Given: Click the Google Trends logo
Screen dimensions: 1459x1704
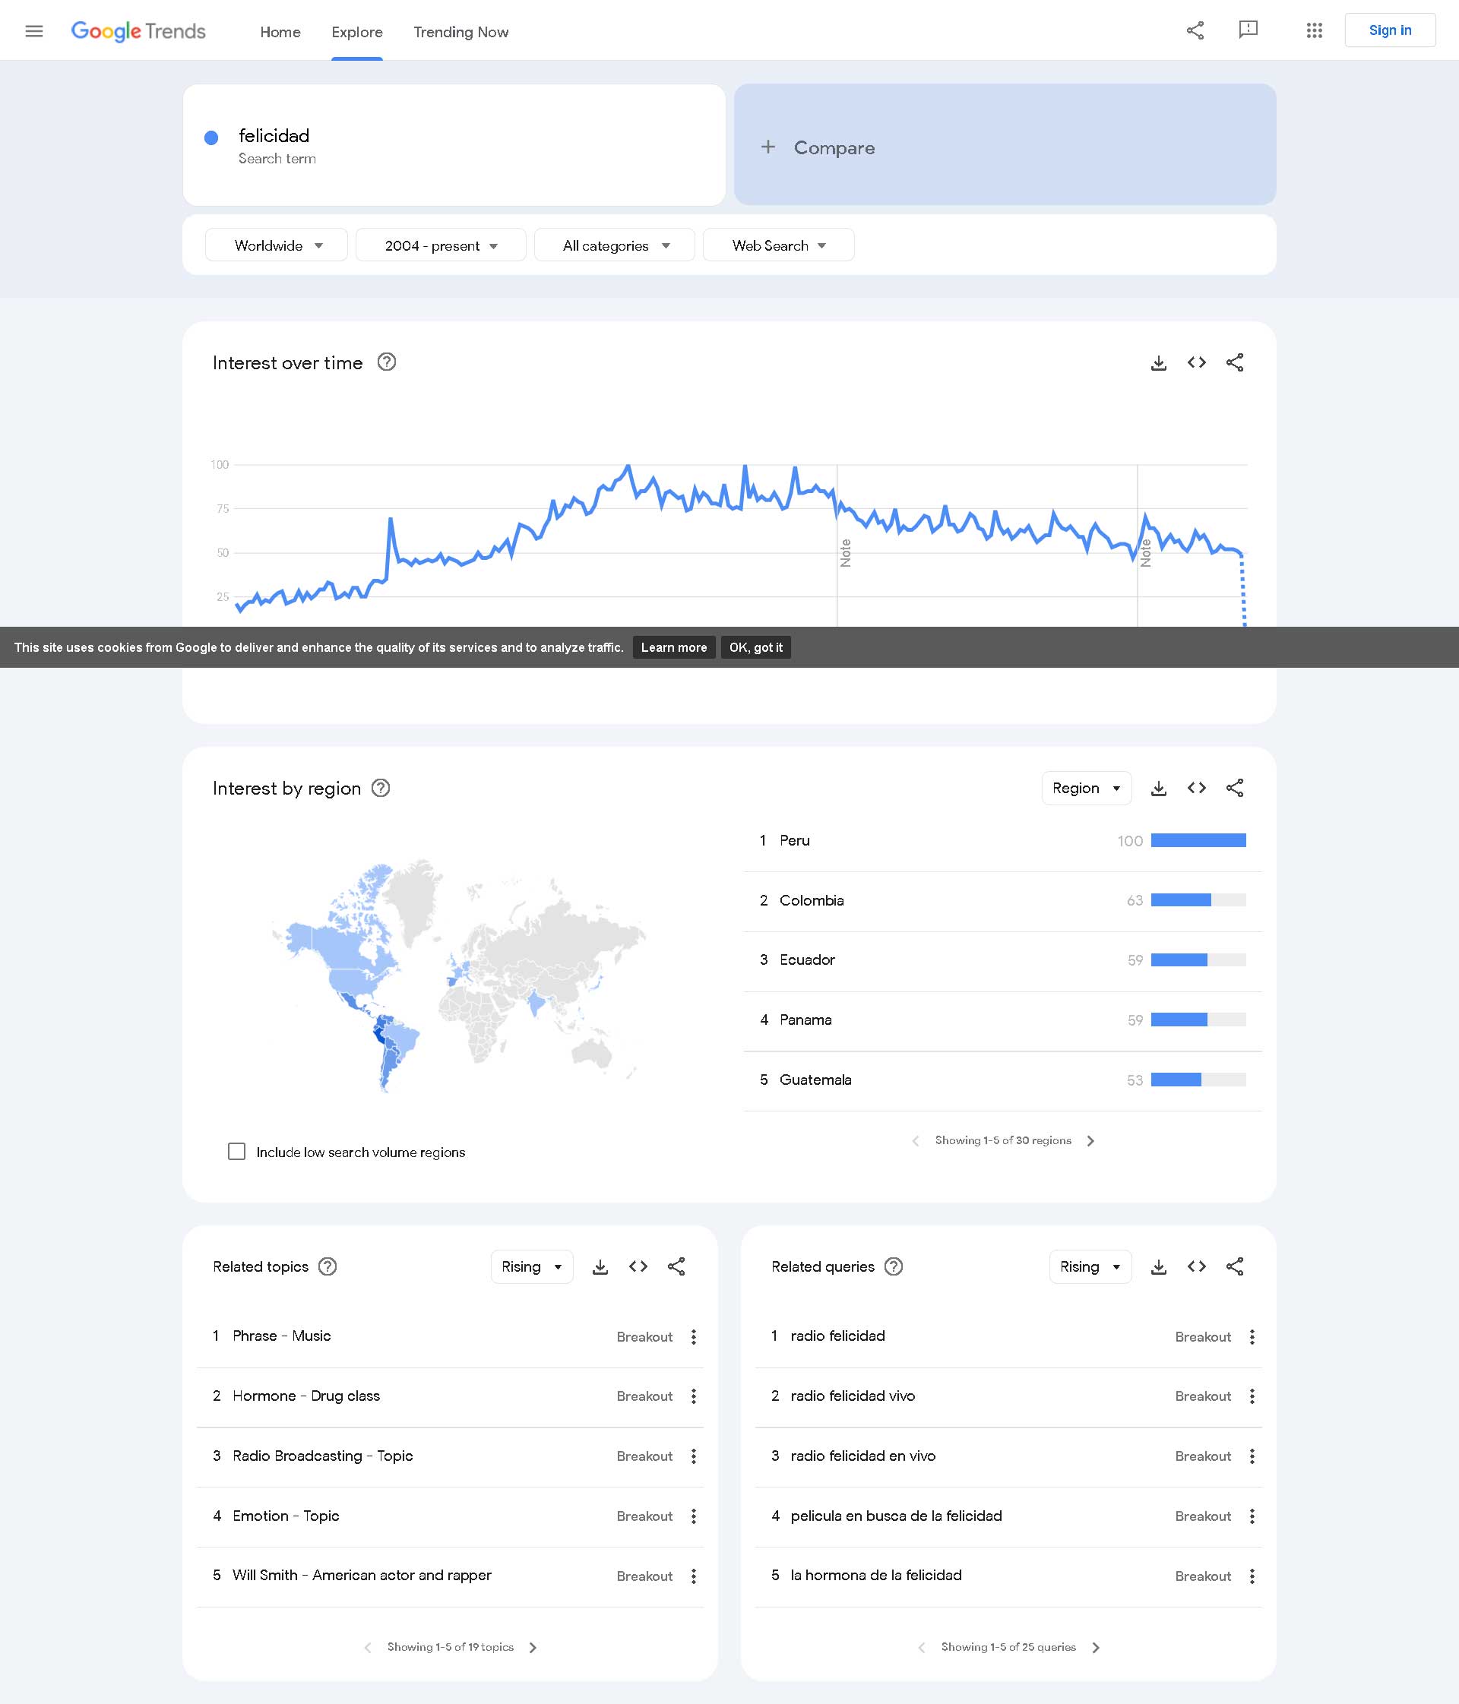Looking at the screenshot, I should click(138, 31).
